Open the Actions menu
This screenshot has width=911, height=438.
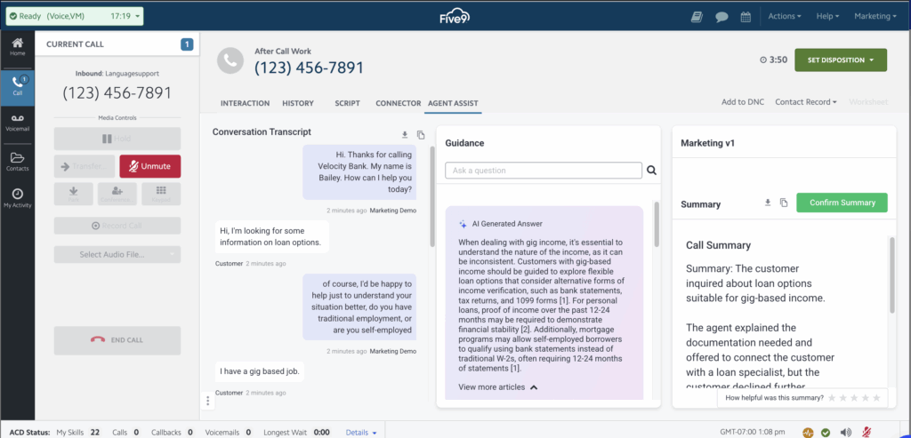coord(784,16)
